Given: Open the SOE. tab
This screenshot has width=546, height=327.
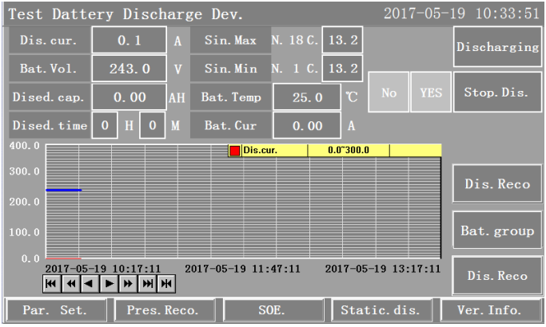Looking at the screenshot, I should (272, 309).
